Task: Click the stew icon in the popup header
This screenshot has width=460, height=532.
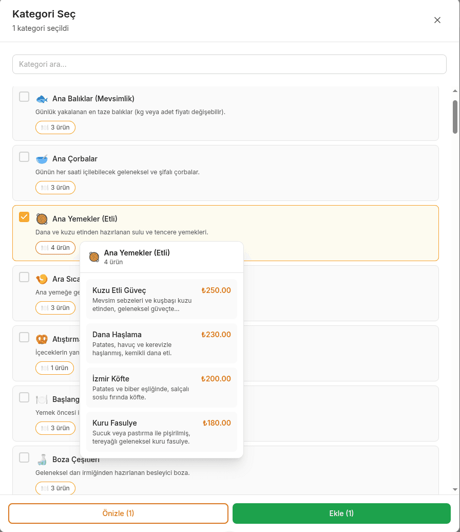Action: [94, 257]
